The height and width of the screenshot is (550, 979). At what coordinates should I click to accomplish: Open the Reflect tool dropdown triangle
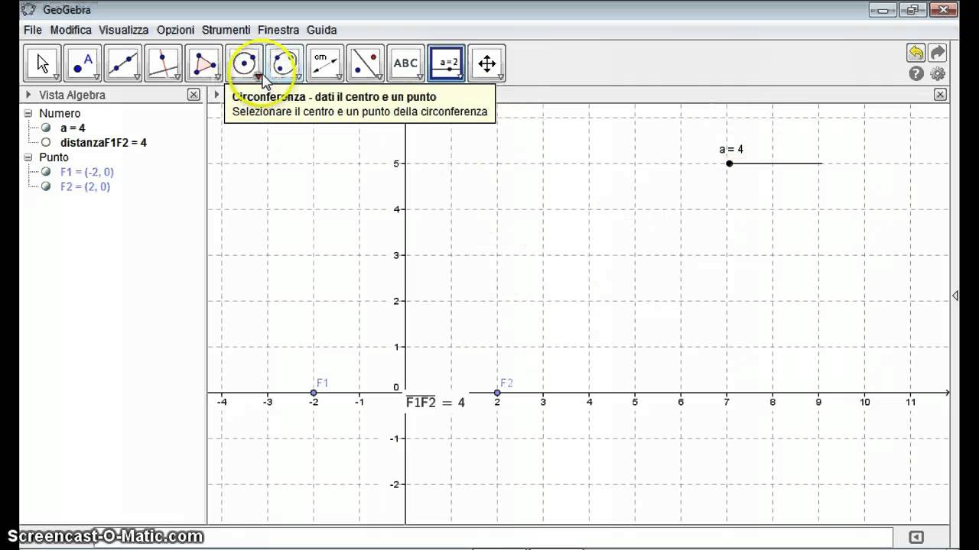379,77
